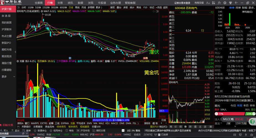Select the MACD indicator tab

tap(114, 123)
